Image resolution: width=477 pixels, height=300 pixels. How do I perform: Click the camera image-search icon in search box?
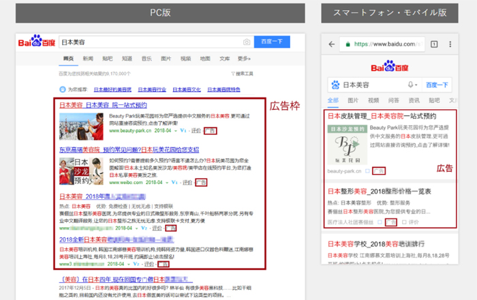tap(247, 42)
